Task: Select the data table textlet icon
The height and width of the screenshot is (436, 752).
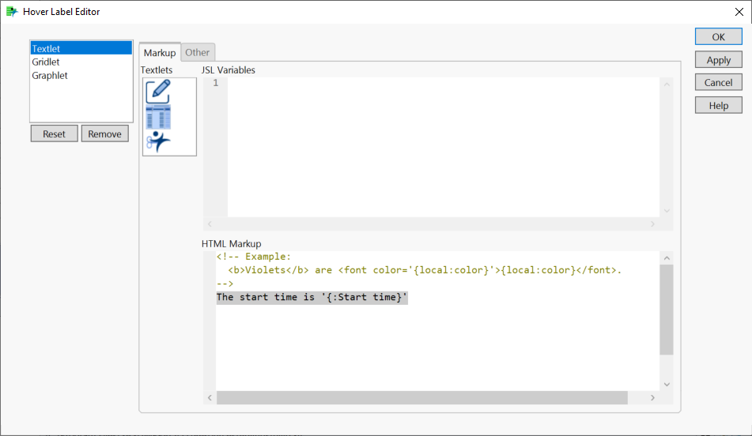Action: coord(158,118)
